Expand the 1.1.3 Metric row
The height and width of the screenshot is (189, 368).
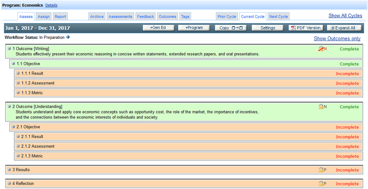[x=18, y=93]
